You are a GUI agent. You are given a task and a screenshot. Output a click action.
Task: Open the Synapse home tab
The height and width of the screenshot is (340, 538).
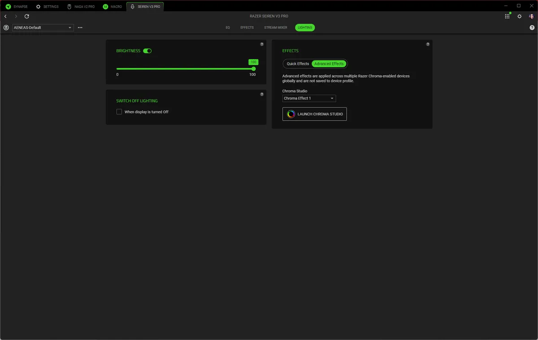click(17, 7)
